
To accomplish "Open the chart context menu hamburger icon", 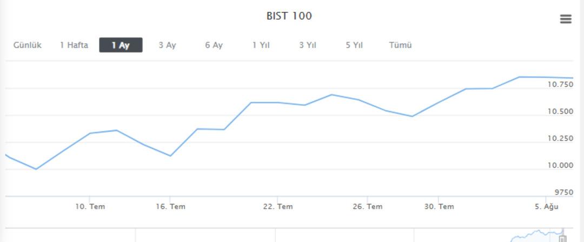I will [x=566, y=19].
